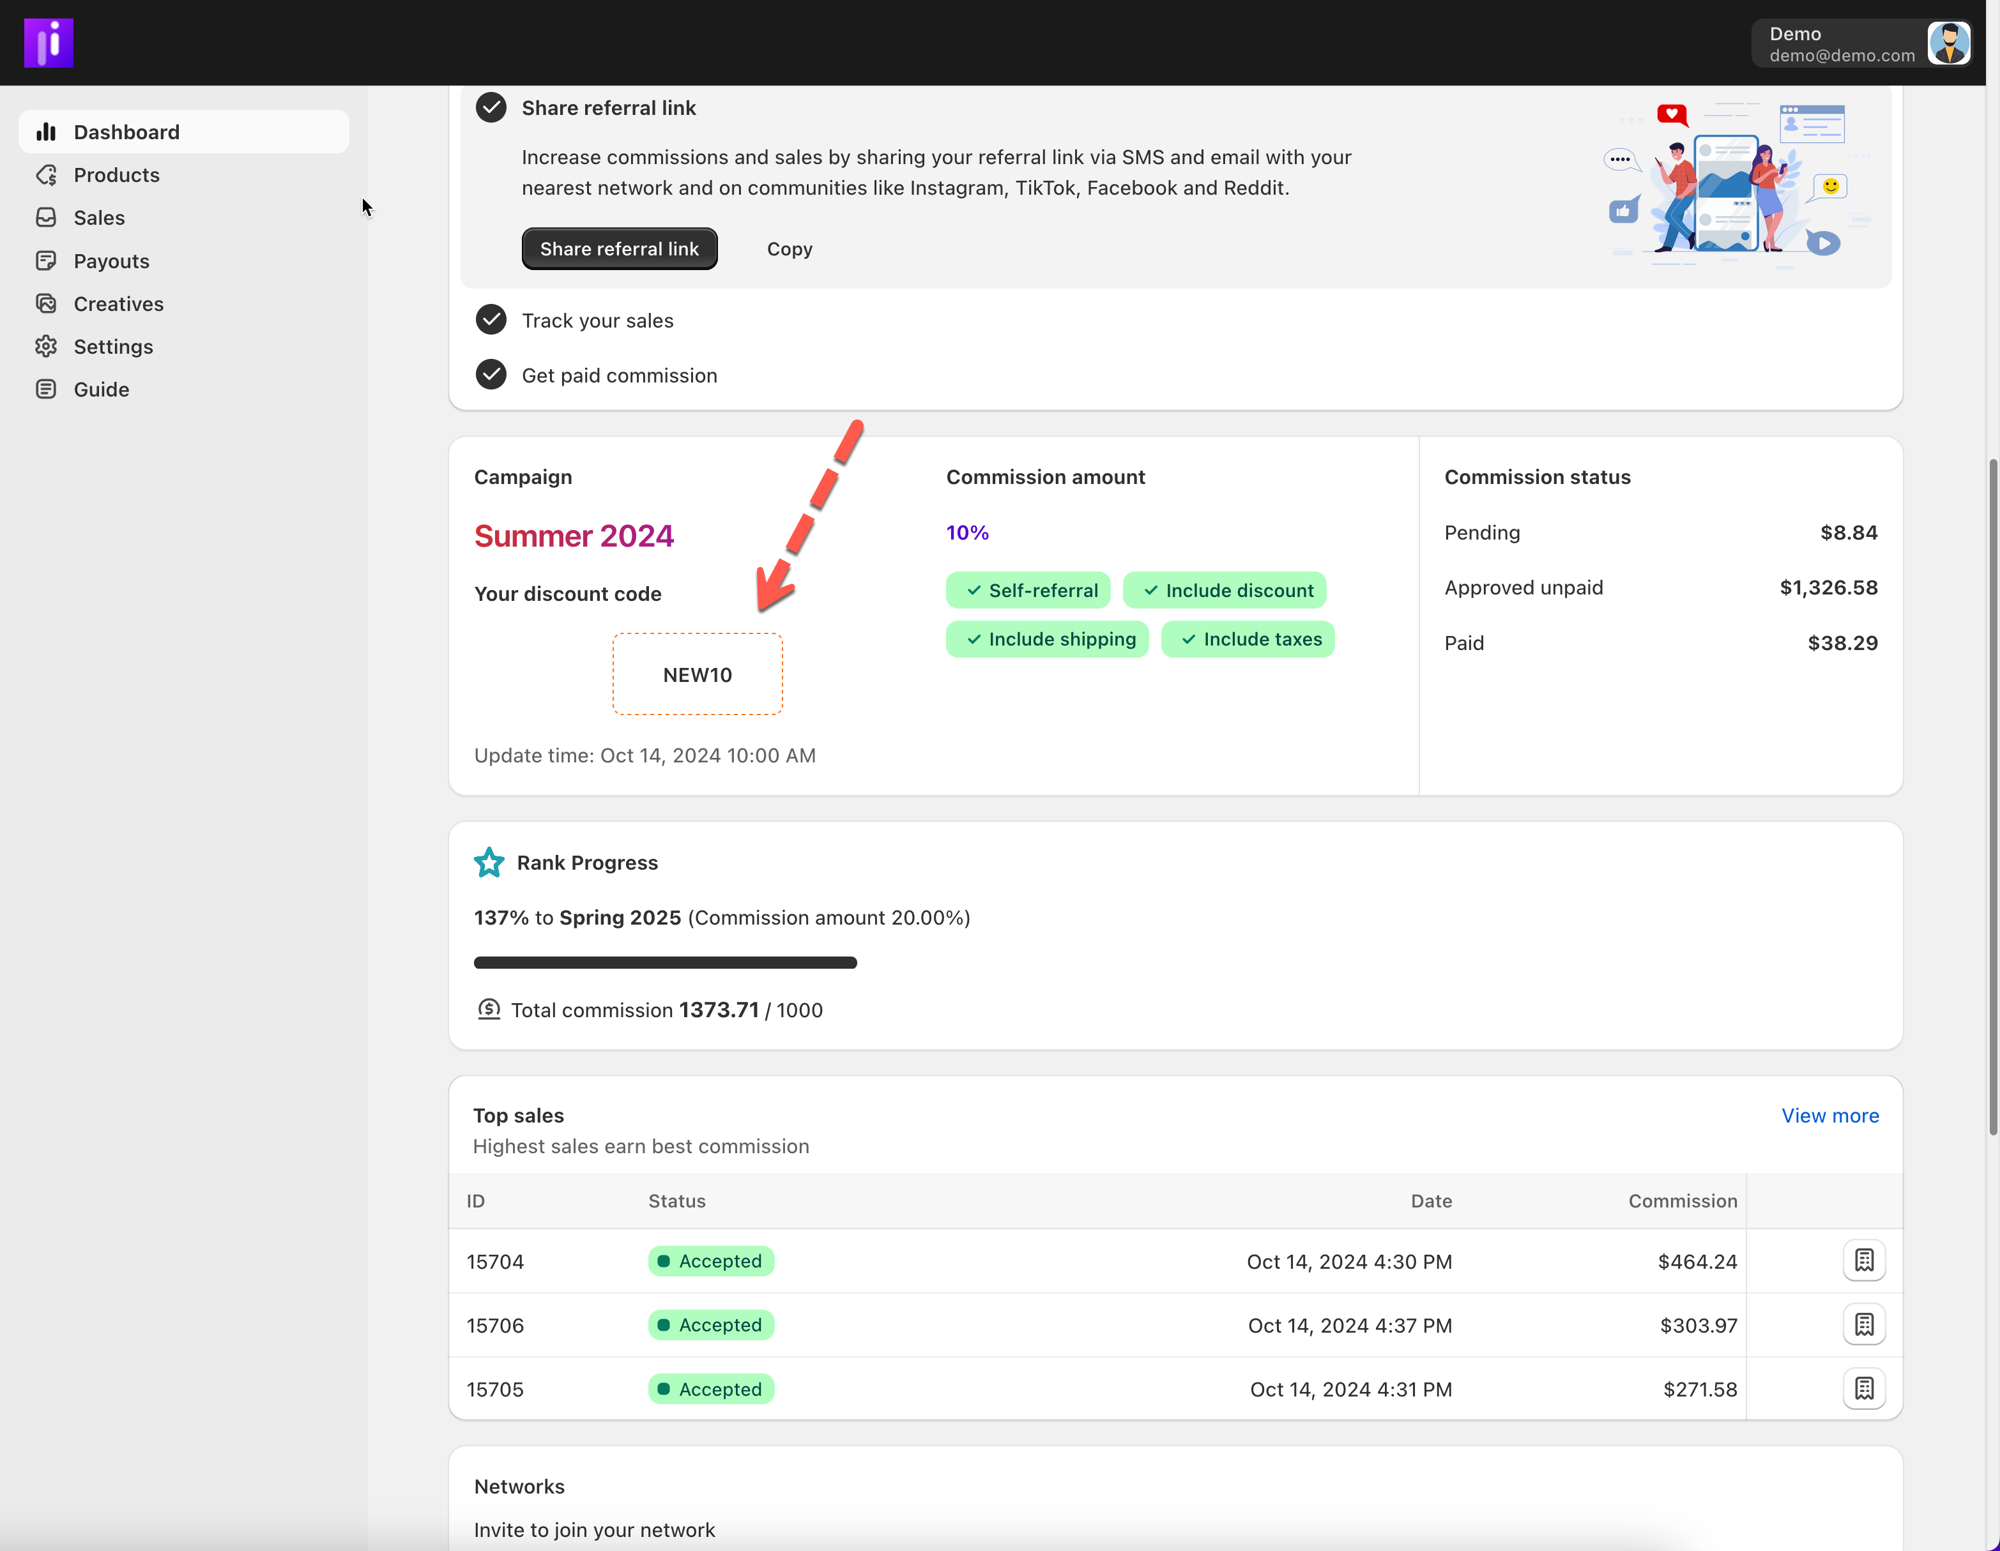The height and width of the screenshot is (1551, 2000).
Task: Click the Get paid commission checkmark
Action: (491, 374)
